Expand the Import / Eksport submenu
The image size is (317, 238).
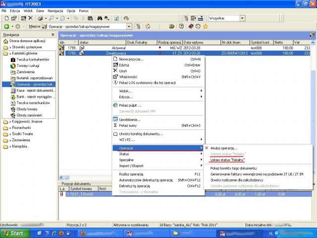(x=158, y=166)
